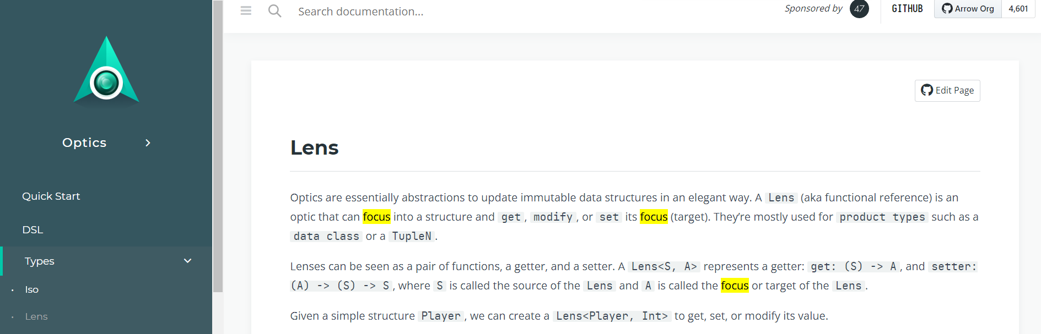This screenshot has width=1041, height=334.
Task: Select Iso under Types
Action: [32, 289]
